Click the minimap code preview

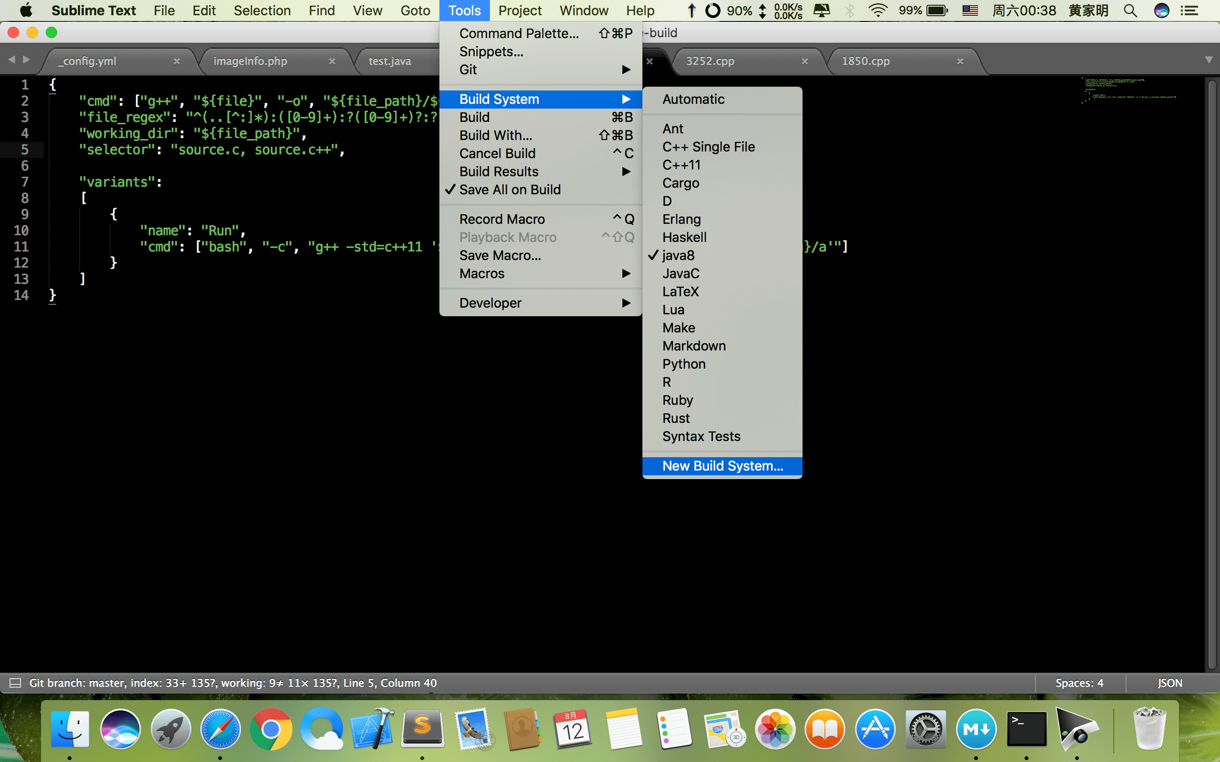(1129, 90)
